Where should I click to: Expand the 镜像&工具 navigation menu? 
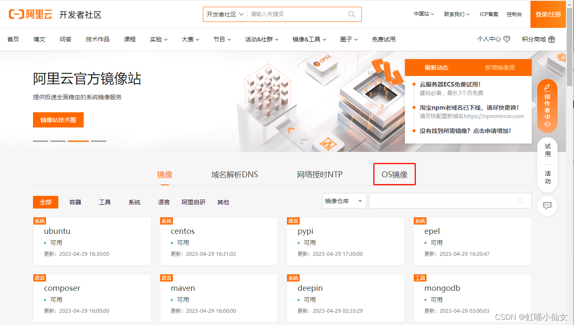coord(309,39)
